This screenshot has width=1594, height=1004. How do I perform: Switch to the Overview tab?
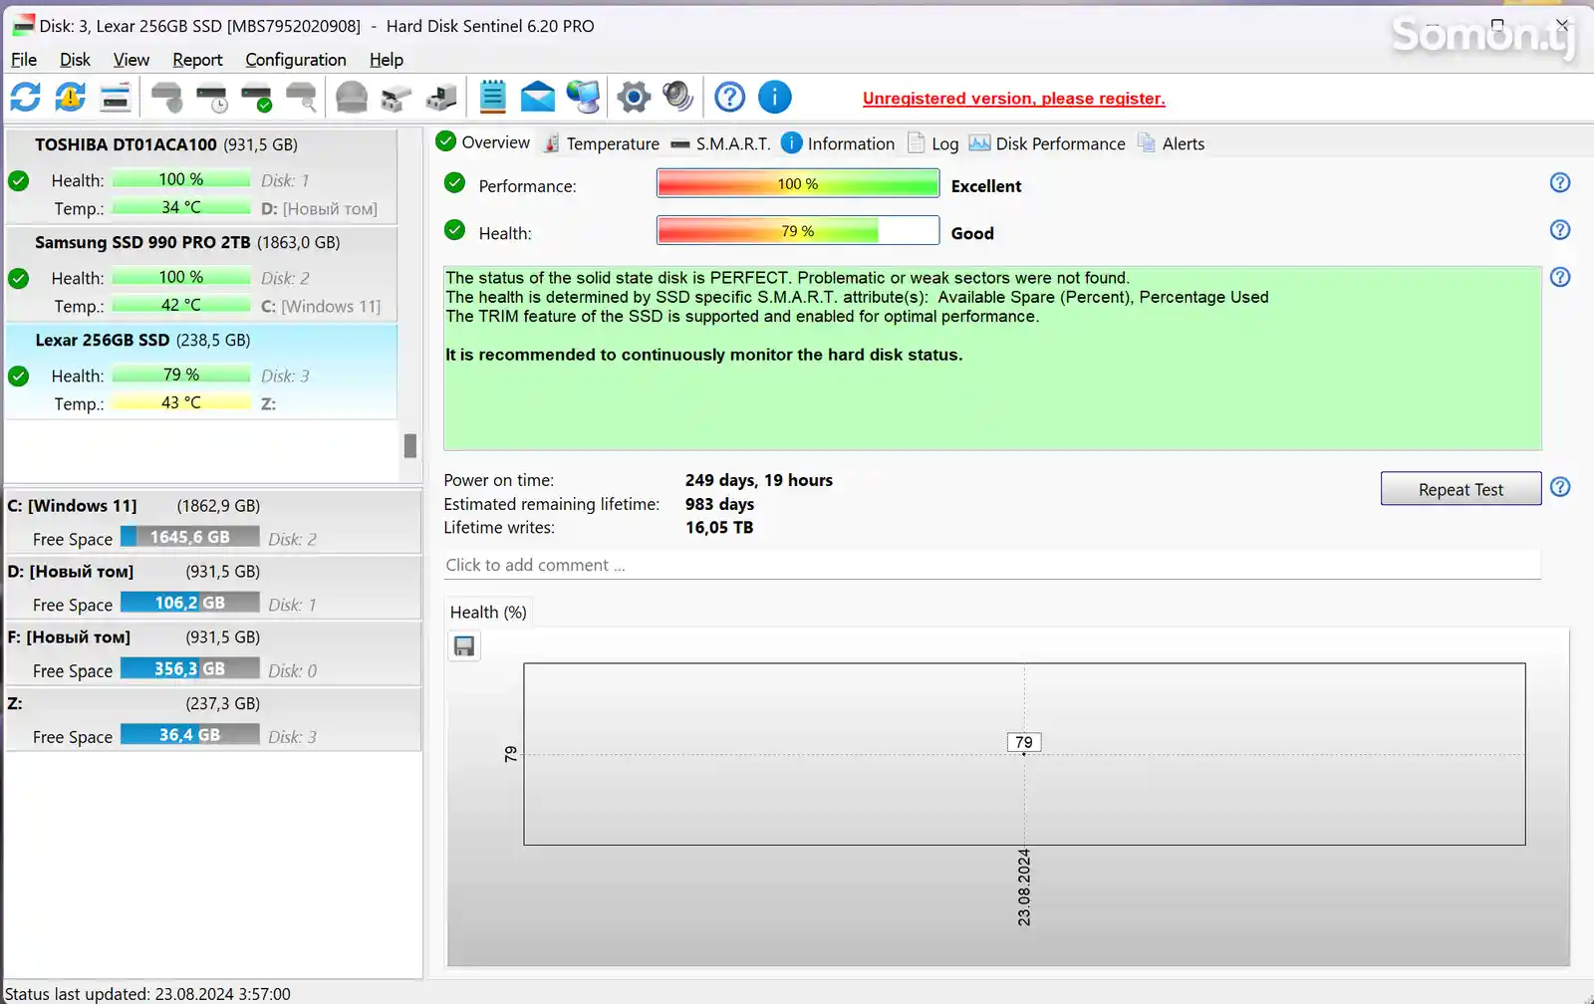click(483, 142)
